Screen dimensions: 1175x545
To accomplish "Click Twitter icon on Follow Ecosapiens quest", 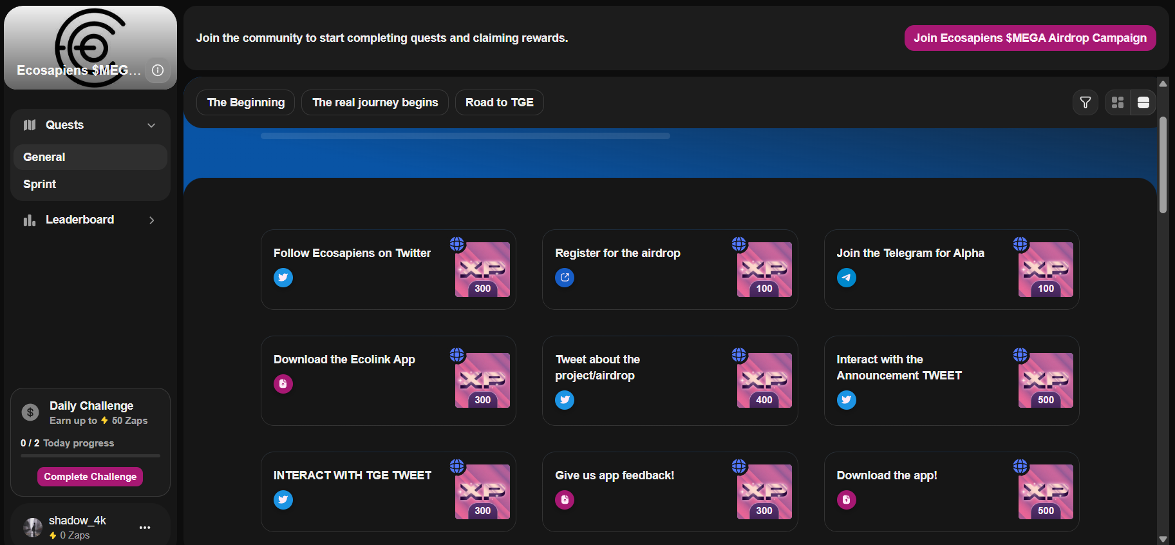I will 283,278.
